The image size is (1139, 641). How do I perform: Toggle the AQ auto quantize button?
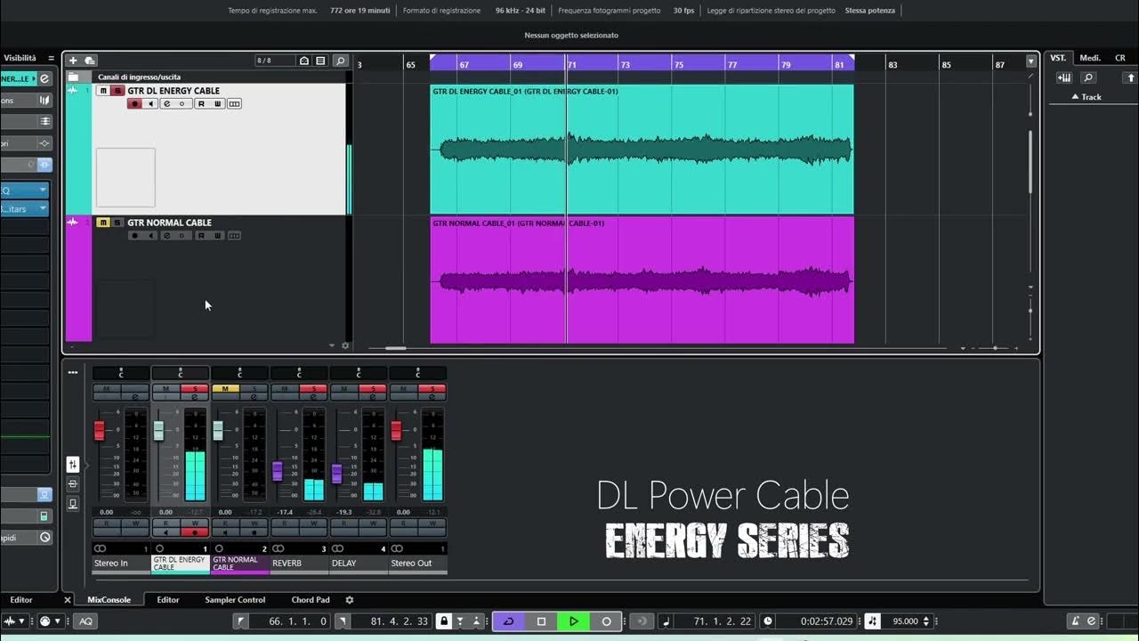tap(85, 621)
